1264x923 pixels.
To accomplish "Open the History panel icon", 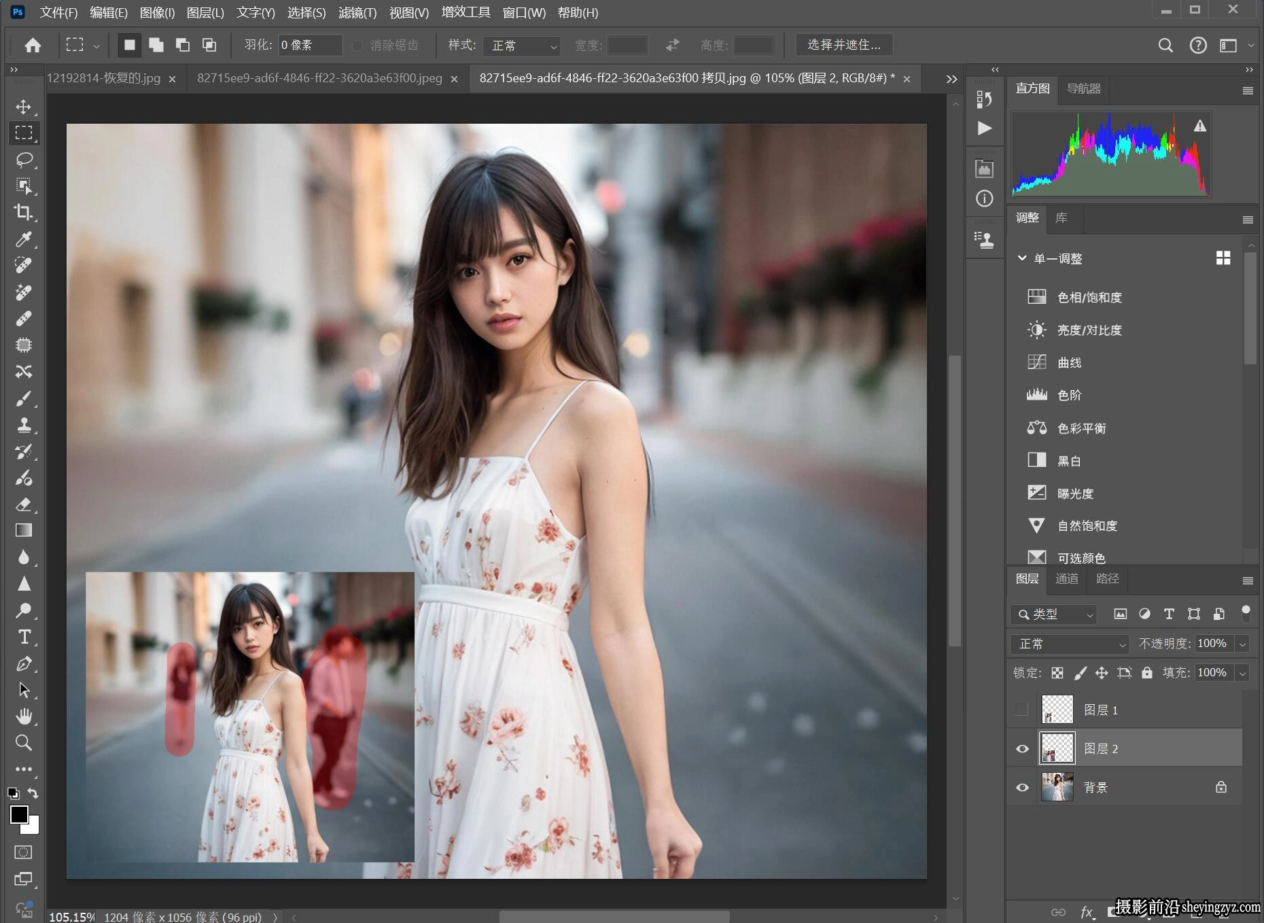I will [x=985, y=99].
